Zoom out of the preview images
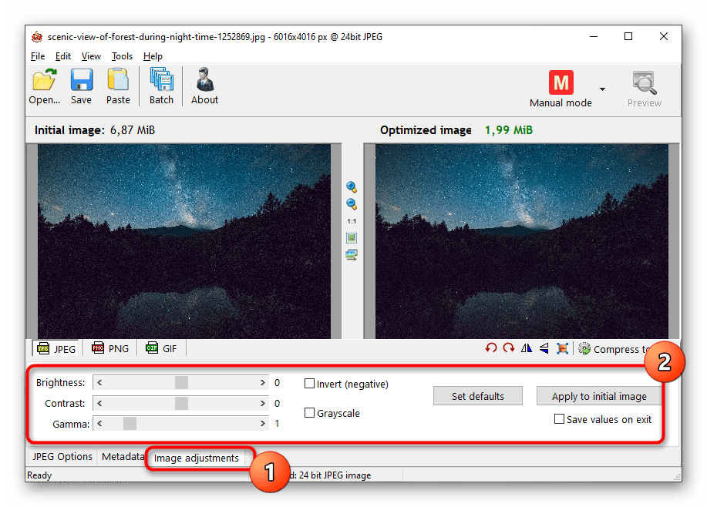Viewport: 707px width, 507px height. pos(352,204)
